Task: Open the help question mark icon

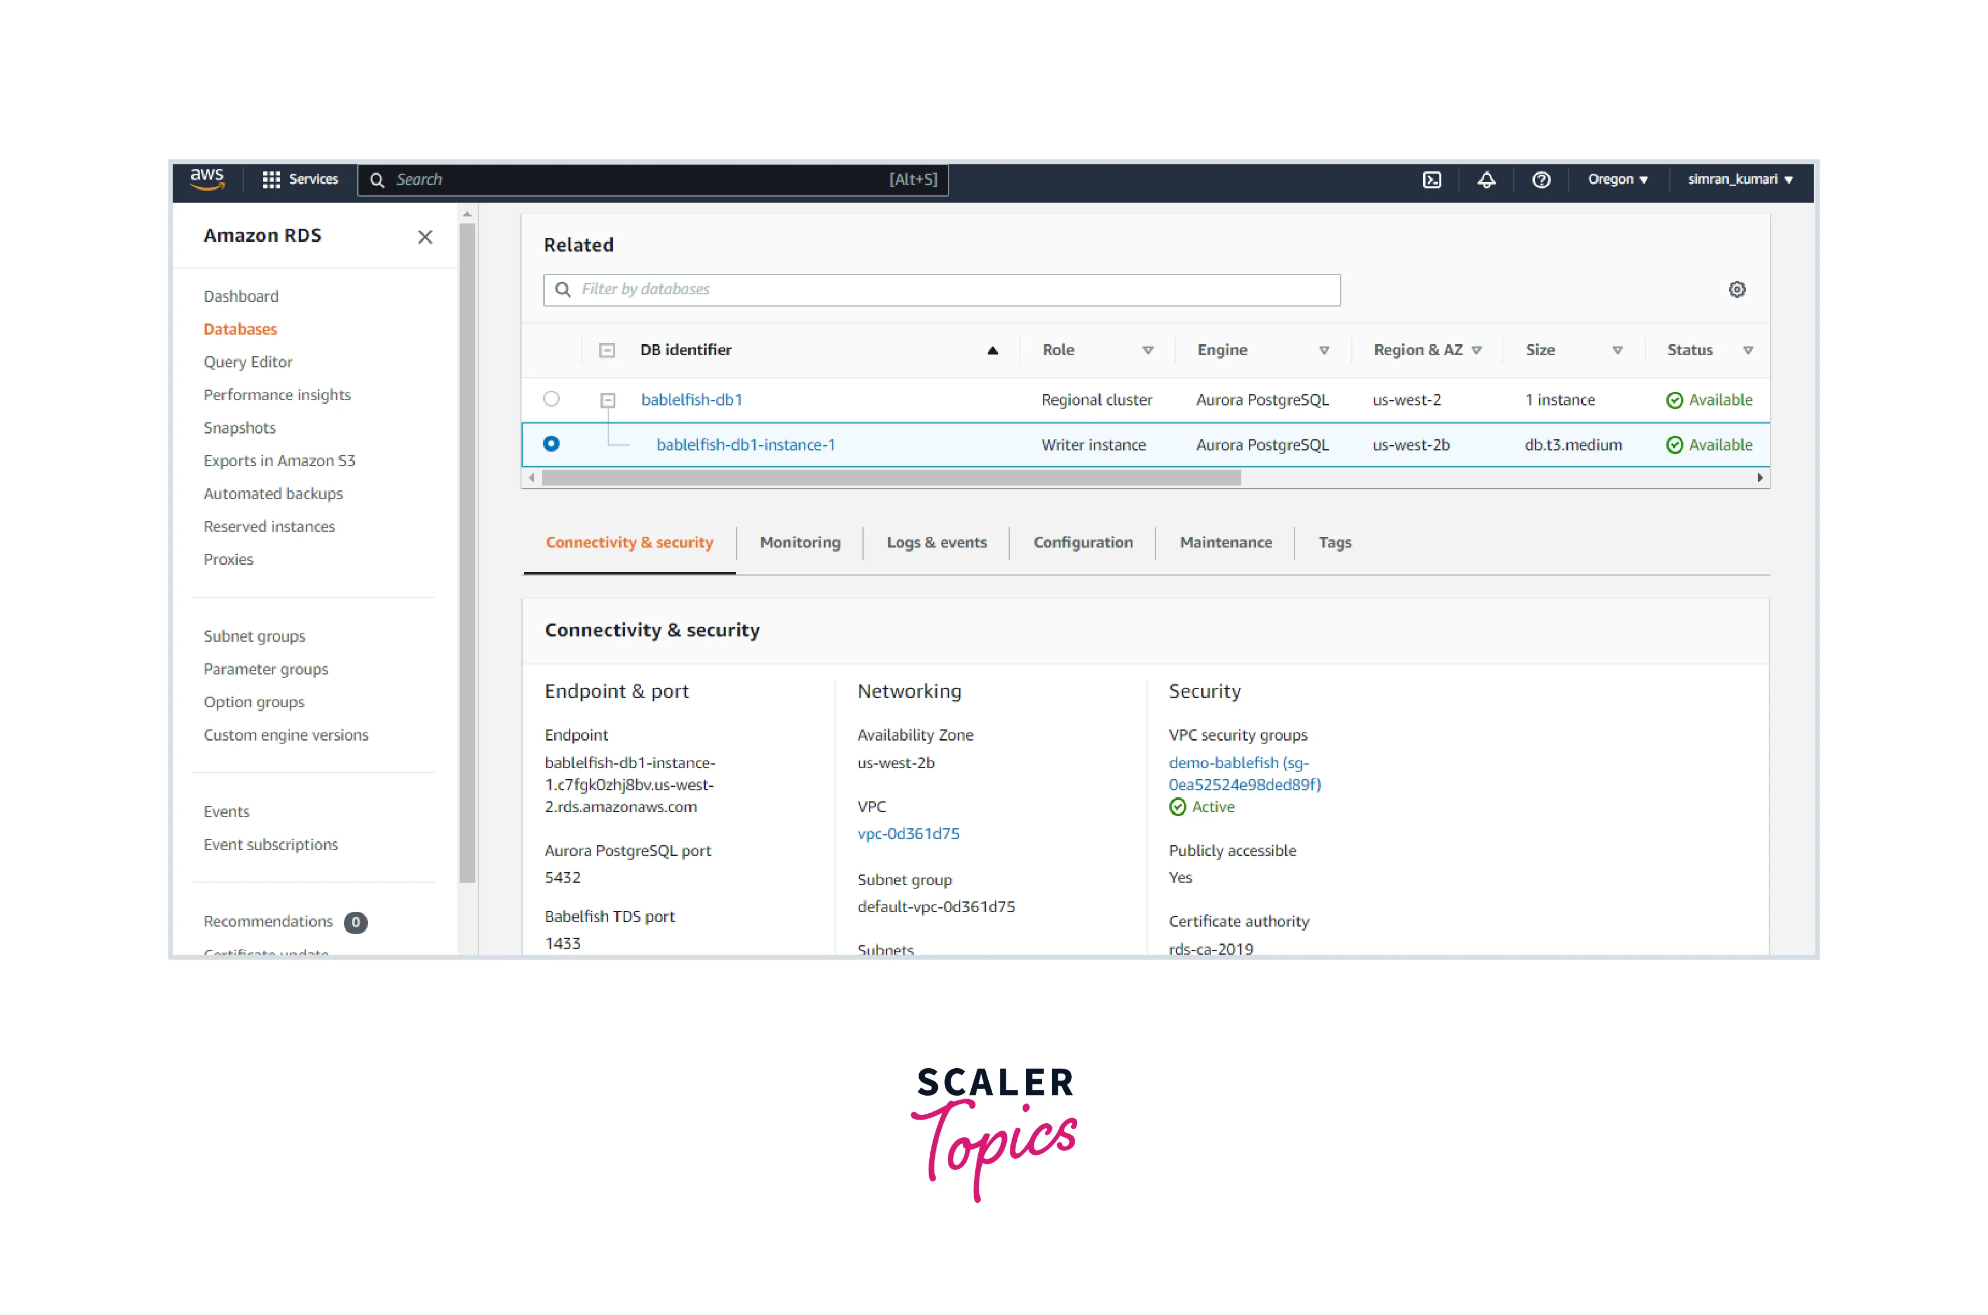Action: (1541, 180)
